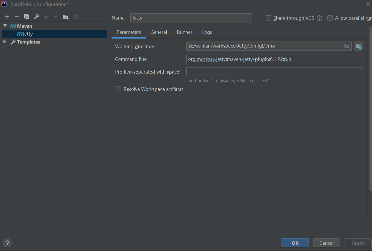Remove configuration with minus icon

17,17
